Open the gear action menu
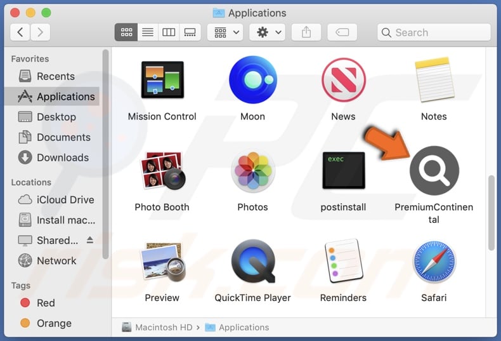The height and width of the screenshot is (341, 501). coord(267,32)
